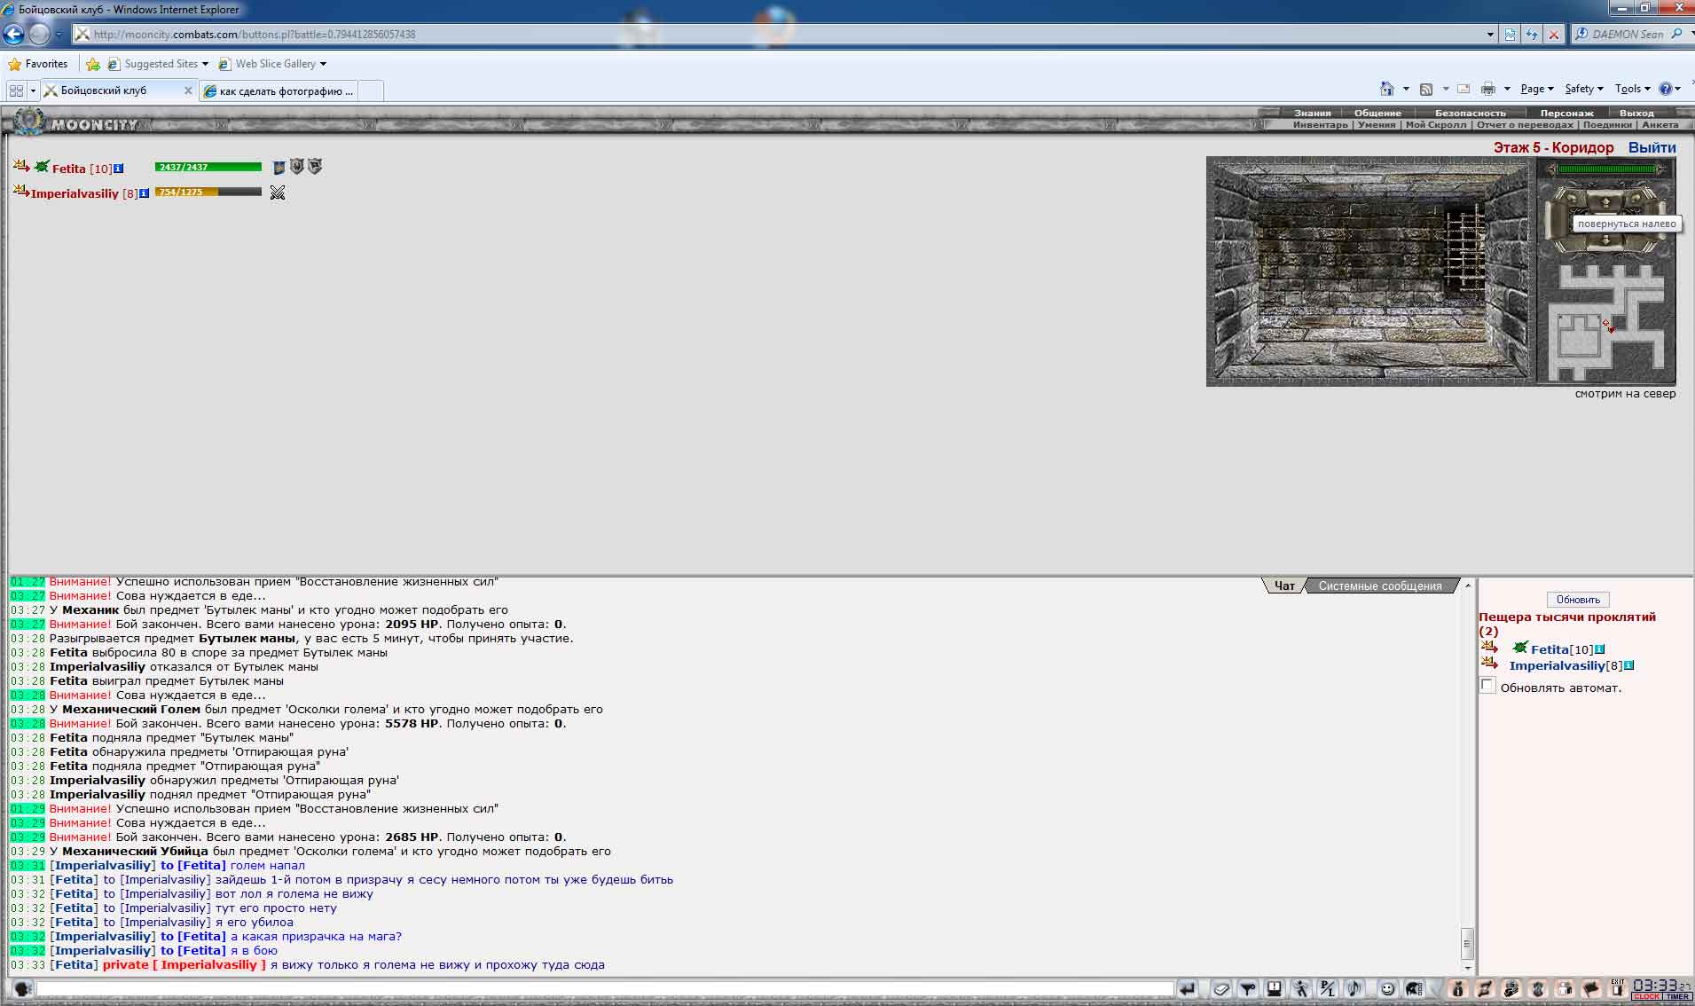1695x1006 pixels.
Task: Click the blue banner status icon next to Fetita's health
Action: click(279, 167)
